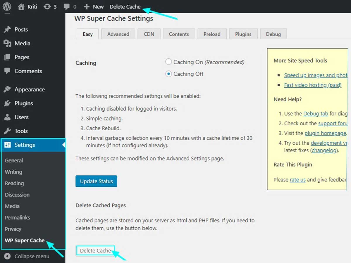Open WP Super Cache submenu item
Image resolution: width=351 pixels, height=263 pixels.
tap(25, 240)
